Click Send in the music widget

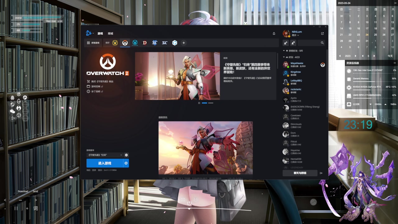click(x=35, y=191)
